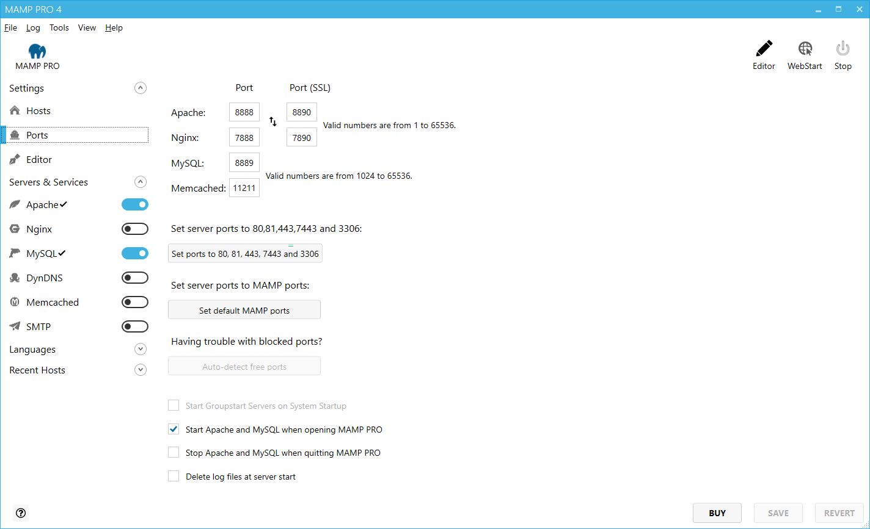Launch WebStart globe icon

click(x=805, y=49)
